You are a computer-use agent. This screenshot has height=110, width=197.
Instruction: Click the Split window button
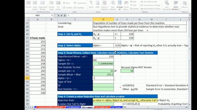[133, 2]
